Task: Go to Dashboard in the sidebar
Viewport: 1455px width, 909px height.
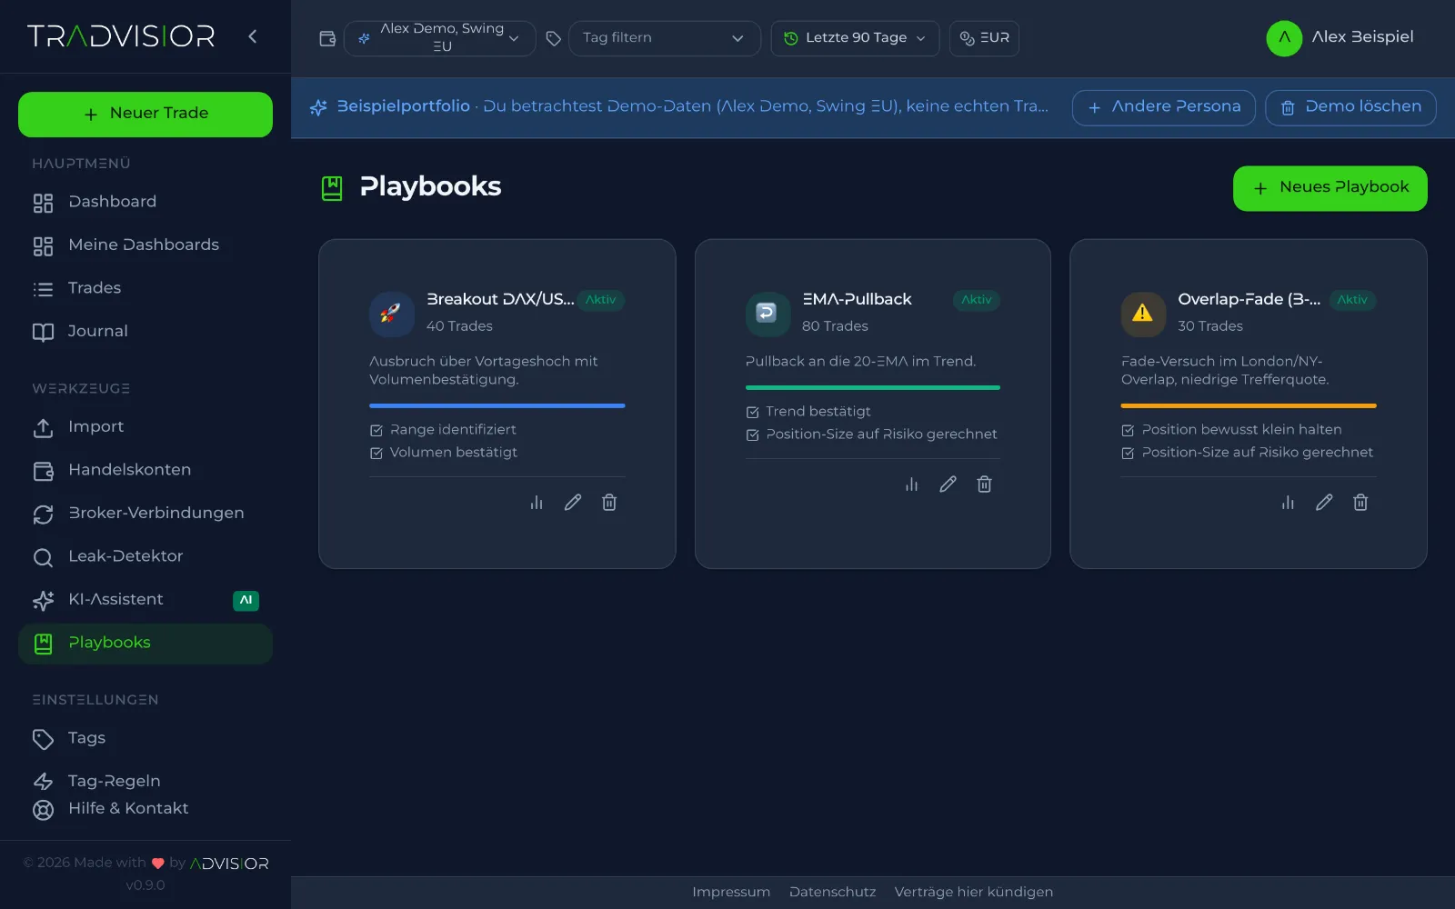Action: pos(145,202)
